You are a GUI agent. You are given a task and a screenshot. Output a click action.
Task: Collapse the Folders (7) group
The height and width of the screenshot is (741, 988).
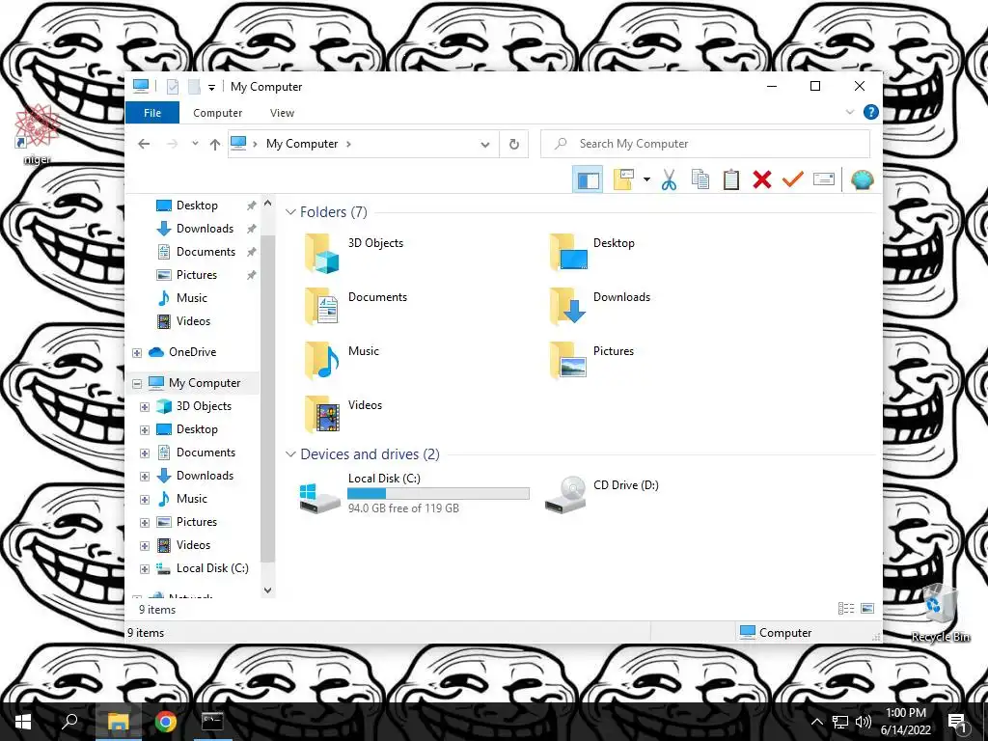(290, 211)
